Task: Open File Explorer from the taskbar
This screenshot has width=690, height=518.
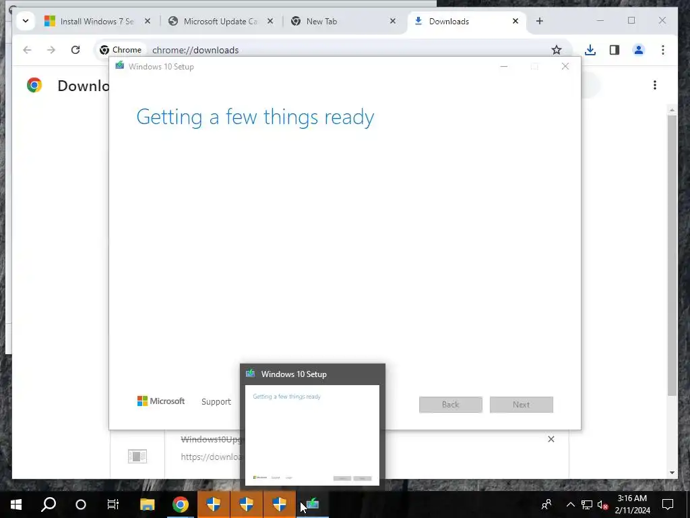Action: (x=148, y=505)
